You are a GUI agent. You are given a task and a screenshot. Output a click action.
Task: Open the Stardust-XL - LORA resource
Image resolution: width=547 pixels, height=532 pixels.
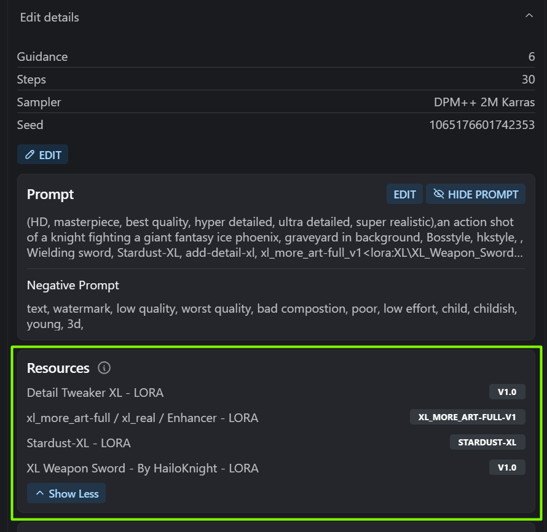(x=79, y=443)
